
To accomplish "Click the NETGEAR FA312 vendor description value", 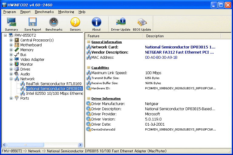I will [x=179, y=52].
